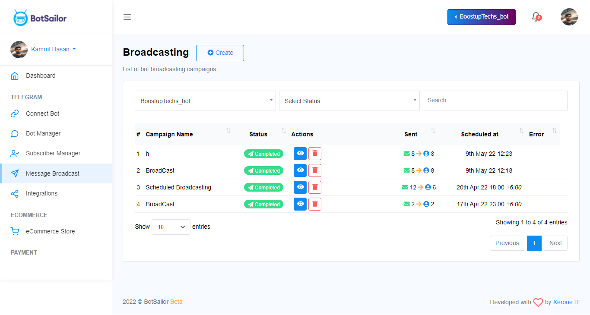Click the Integrations share icon
This screenshot has height=315, width=590.
15,194
